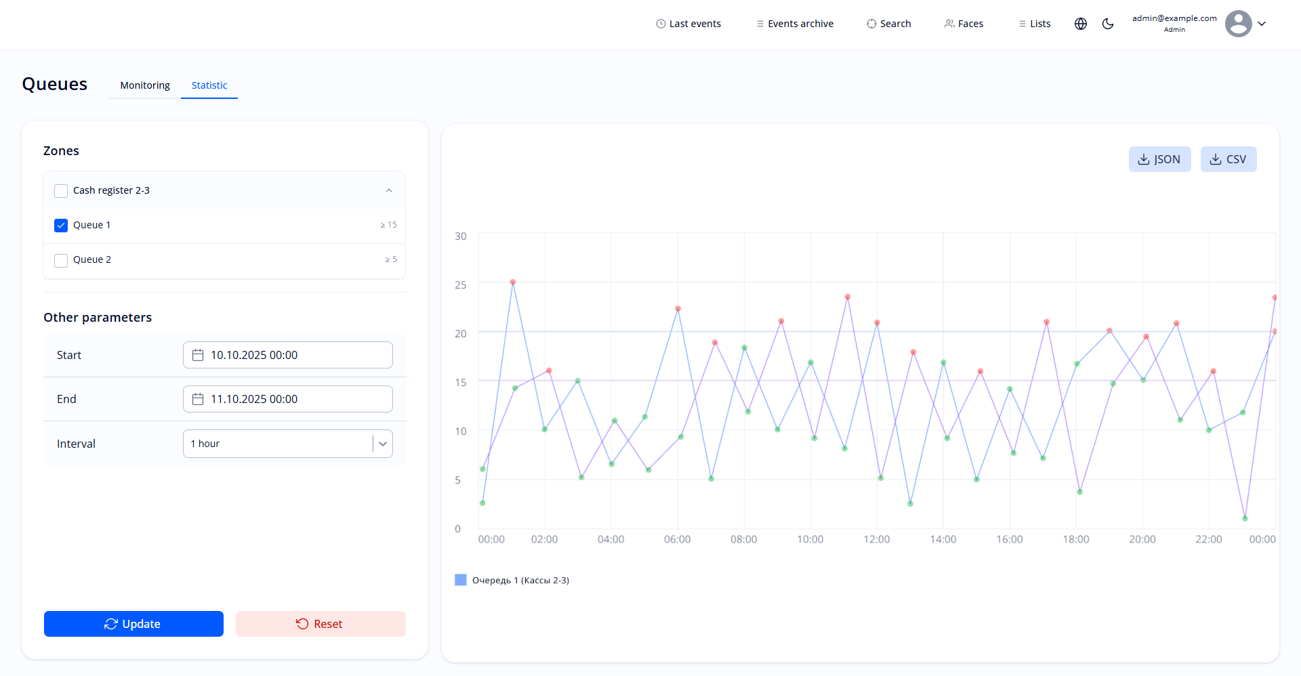Expand account menu chevron
Image resolution: width=1301 pixels, height=676 pixels.
coord(1262,24)
